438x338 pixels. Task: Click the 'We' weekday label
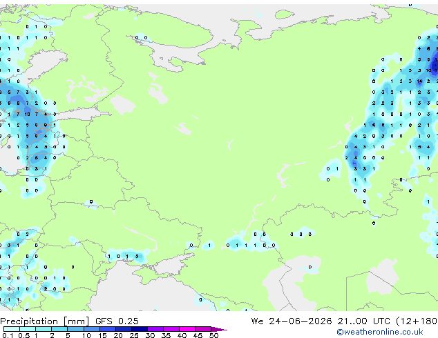pos(257,321)
